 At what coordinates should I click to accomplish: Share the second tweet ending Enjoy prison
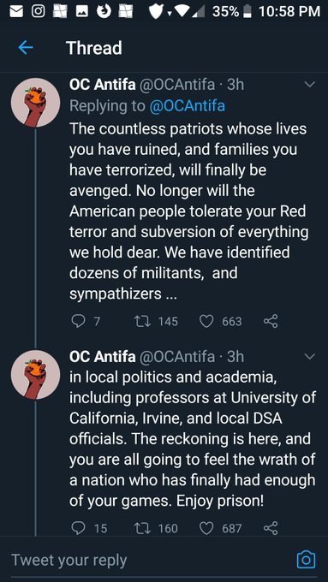point(271,528)
